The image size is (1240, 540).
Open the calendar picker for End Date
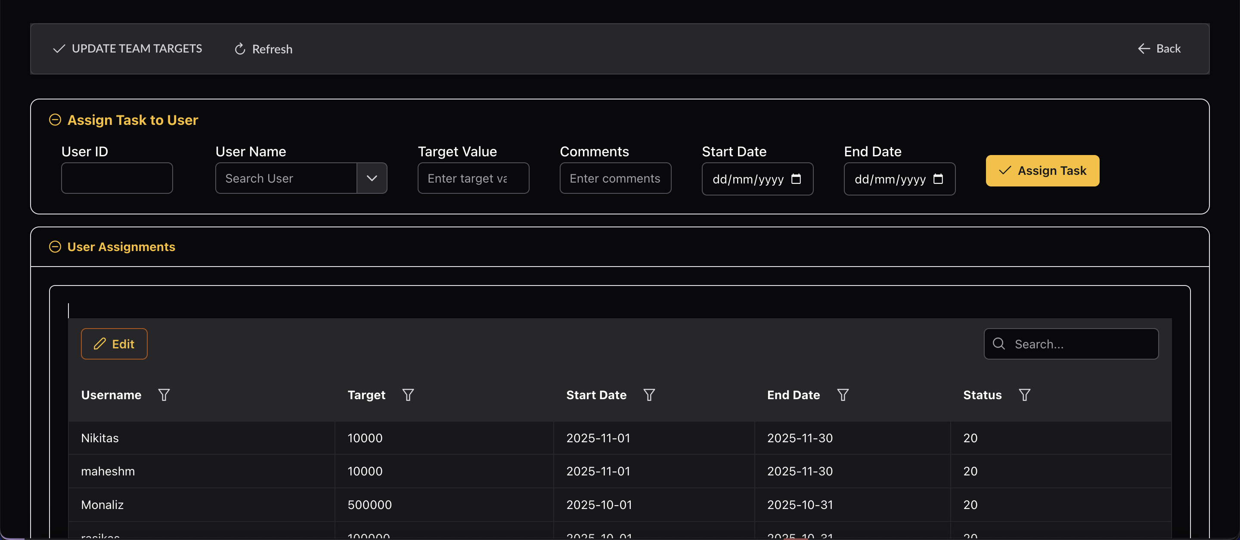(x=938, y=179)
